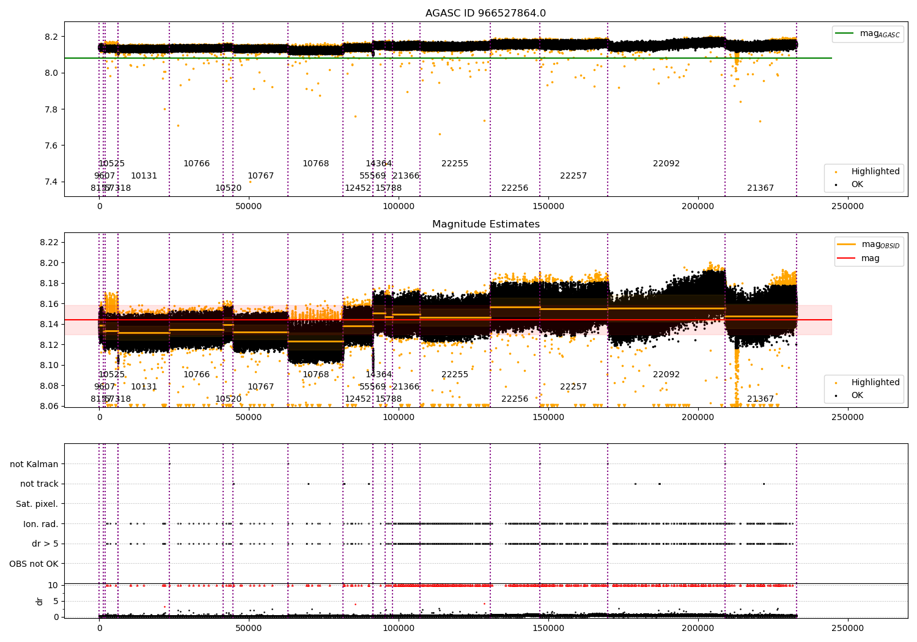Click obsid label 22256 in top panel

pyautogui.click(x=515, y=188)
